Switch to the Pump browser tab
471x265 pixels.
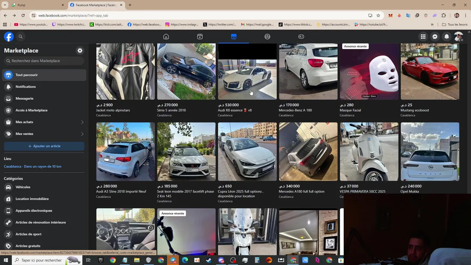38,5
